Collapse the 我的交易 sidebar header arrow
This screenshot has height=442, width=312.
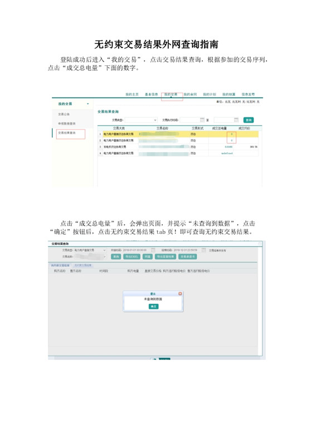[88, 104]
